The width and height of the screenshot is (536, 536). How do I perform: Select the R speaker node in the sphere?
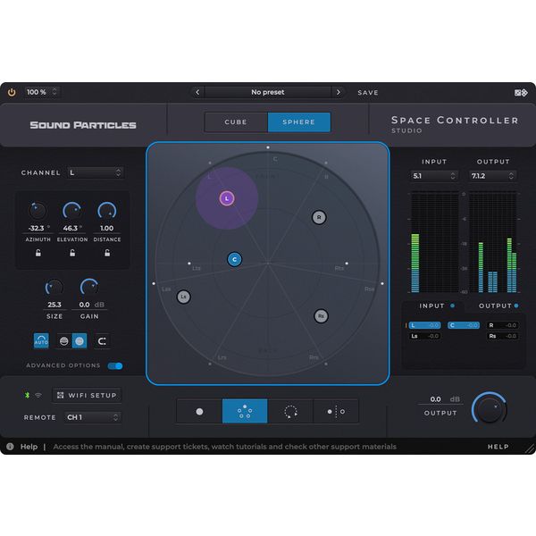(319, 217)
